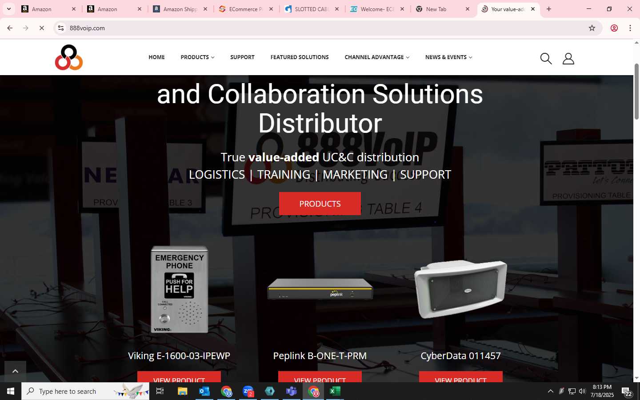
Task: Click the scroll-to-top arrow button
Action: pyautogui.click(x=15, y=371)
